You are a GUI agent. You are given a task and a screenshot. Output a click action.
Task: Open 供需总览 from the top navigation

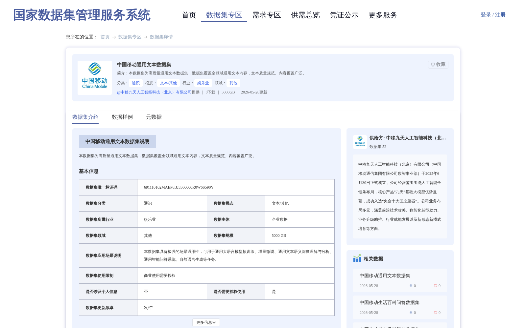305,15
